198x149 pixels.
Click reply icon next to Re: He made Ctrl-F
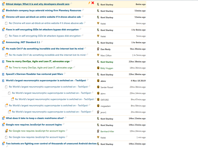(6, 55)
